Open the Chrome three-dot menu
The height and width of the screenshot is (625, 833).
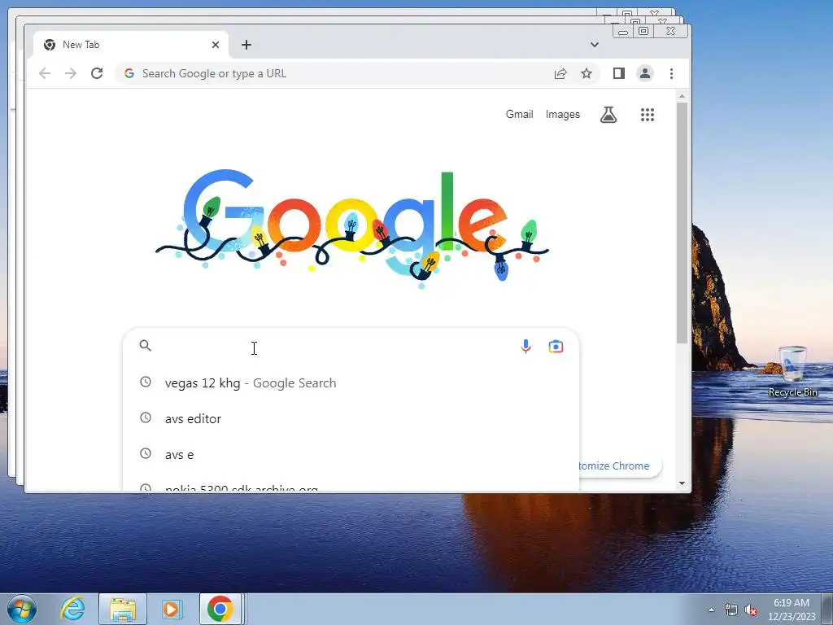pyautogui.click(x=671, y=73)
